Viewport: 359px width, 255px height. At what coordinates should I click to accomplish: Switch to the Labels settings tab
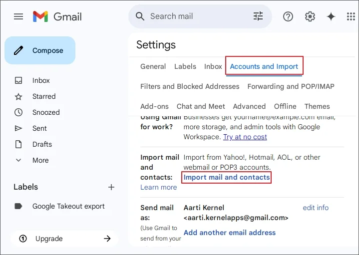point(185,66)
